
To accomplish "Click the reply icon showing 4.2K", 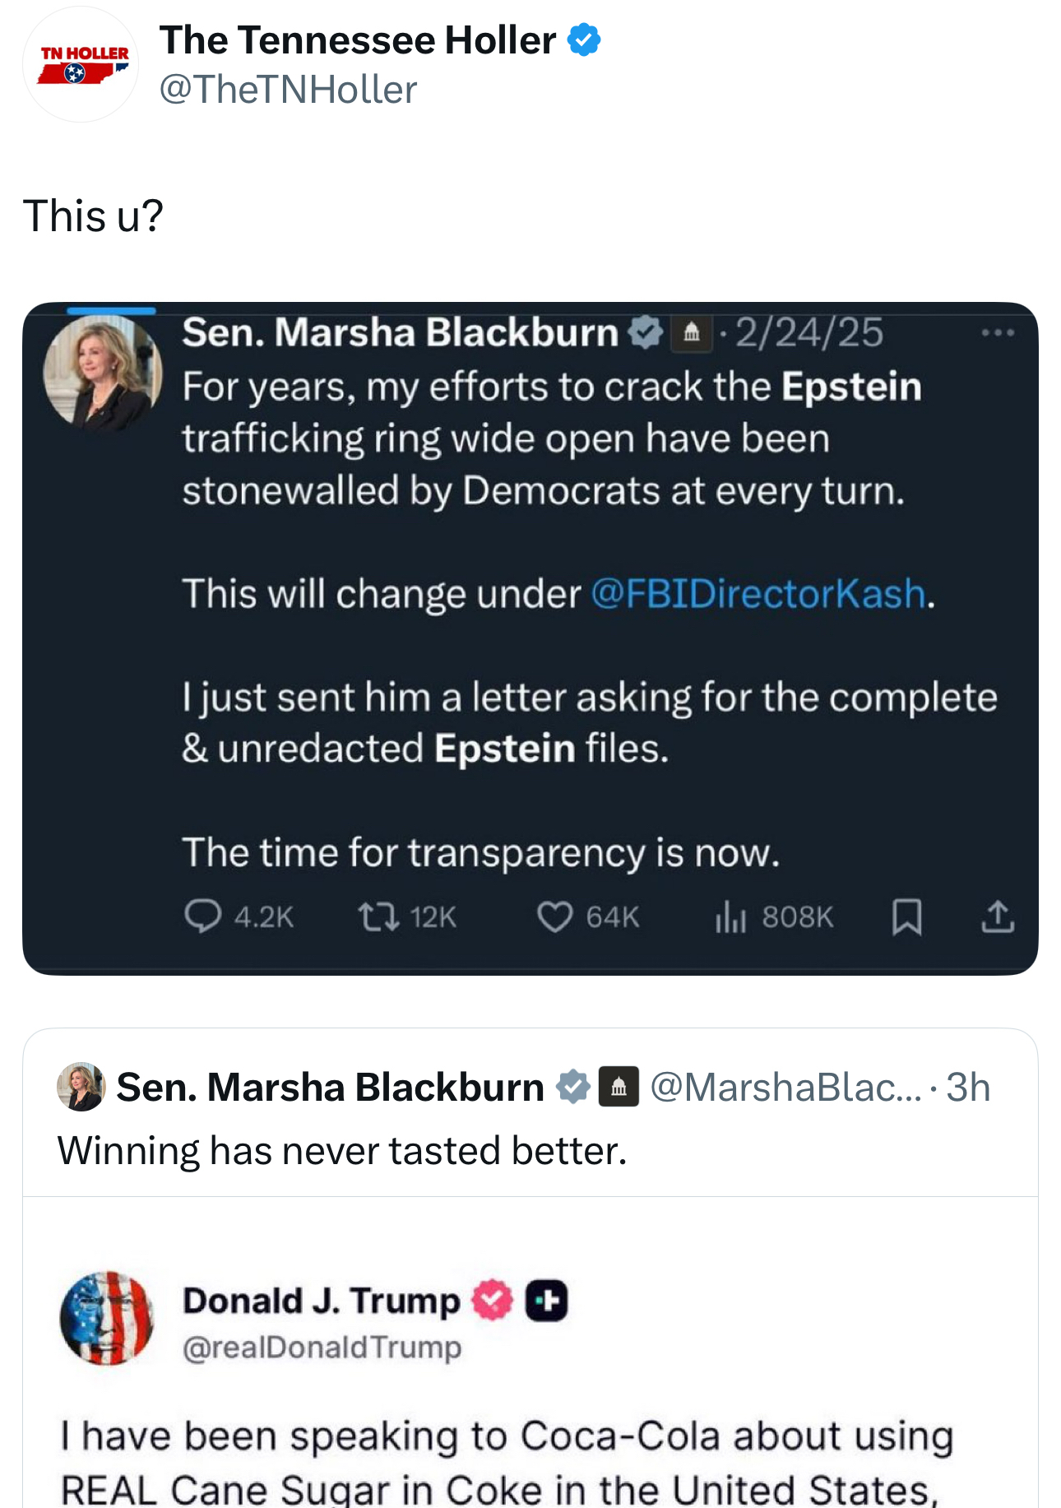I will coord(202,916).
